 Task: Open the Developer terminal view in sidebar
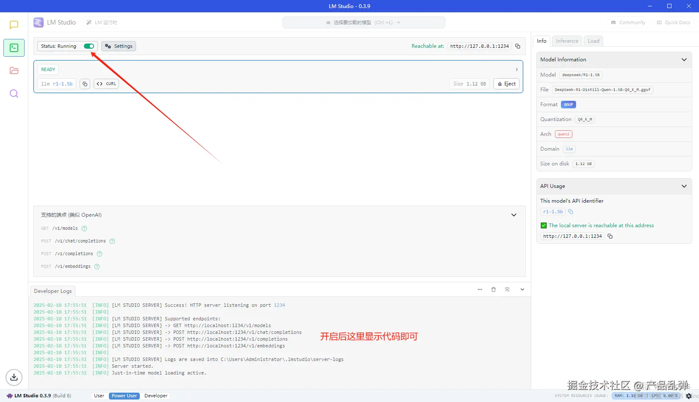[x=14, y=48]
